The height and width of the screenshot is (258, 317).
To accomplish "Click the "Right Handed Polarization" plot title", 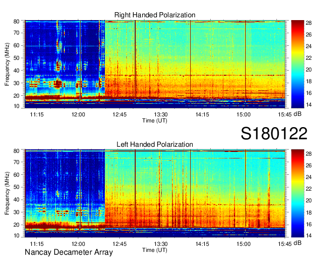I will point(155,15).
